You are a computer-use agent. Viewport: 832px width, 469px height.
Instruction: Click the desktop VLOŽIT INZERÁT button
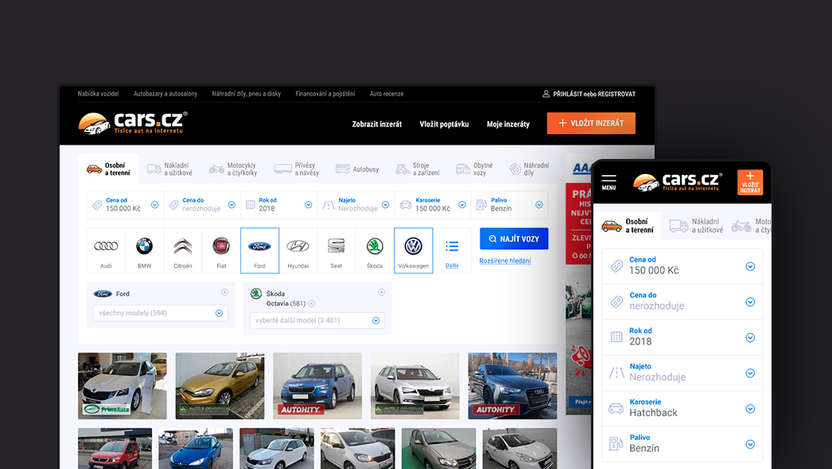pyautogui.click(x=591, y=123)
